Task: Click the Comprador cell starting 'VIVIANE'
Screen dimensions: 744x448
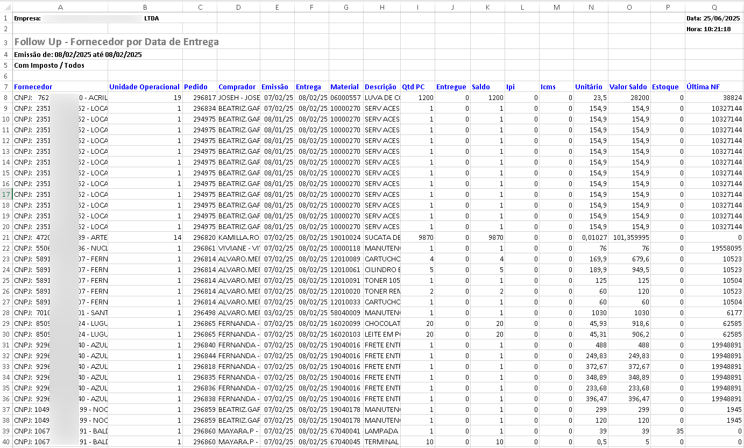Action: coord(238,248)
